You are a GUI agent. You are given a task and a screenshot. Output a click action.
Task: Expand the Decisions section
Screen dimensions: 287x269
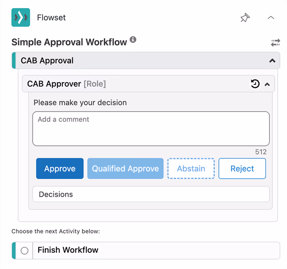151,194
